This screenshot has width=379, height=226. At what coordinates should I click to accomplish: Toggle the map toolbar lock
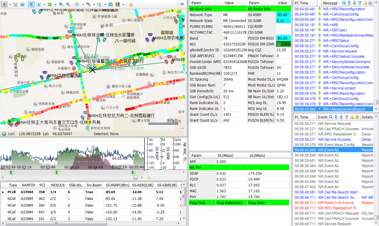click(x=131, y=4)
